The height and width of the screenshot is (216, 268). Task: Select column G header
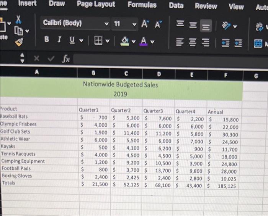[256, 76]
